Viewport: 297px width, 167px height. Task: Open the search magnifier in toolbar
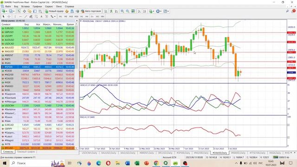(288, 11)
